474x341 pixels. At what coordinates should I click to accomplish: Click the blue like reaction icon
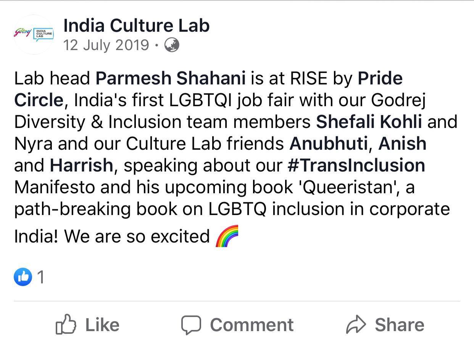(x=23, y=277)
